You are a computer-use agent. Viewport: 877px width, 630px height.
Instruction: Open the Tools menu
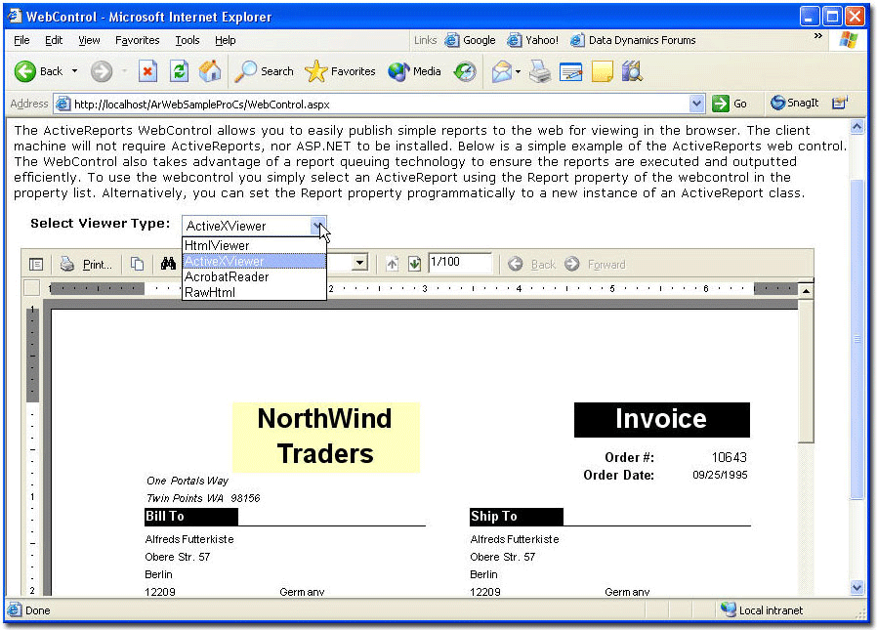[x=188, y=40]
